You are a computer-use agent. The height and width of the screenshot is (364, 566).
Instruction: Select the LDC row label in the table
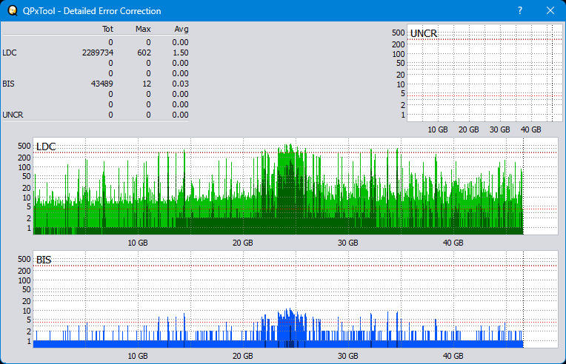click(x=10, y=53)
